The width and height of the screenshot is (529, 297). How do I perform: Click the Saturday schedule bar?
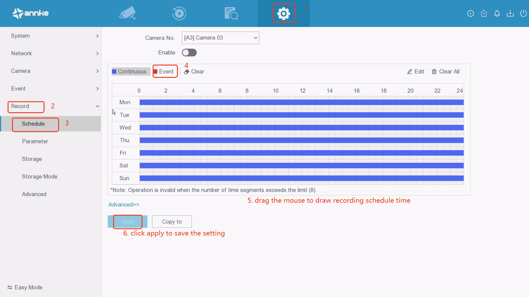click(x=302, y=166)
